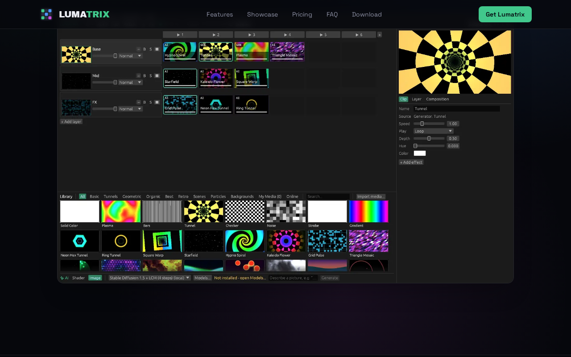Open the Base layer blend mode dropdown
The height and width of the screenshot is (357, 571).
(x=130, y=56)
